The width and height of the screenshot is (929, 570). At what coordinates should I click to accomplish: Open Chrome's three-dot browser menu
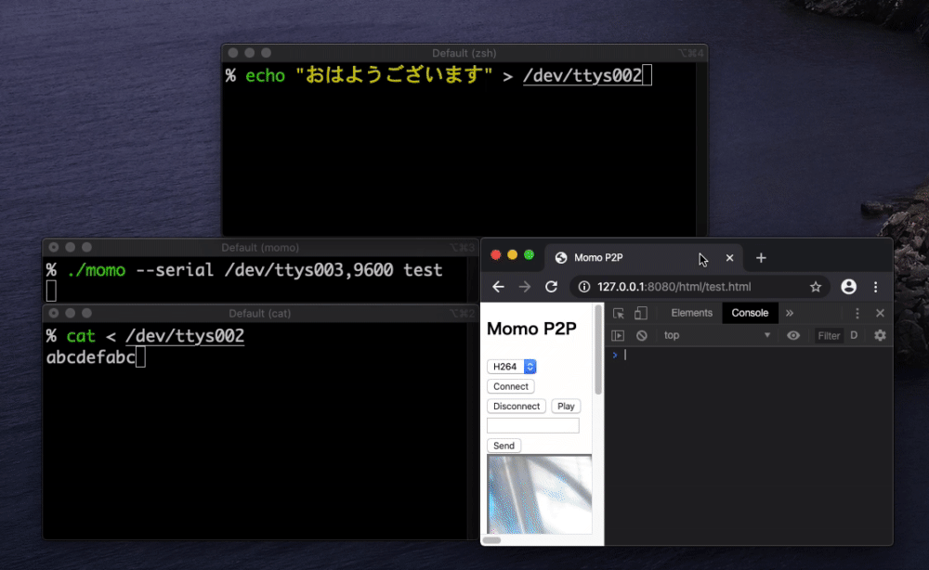click(875, 287)
